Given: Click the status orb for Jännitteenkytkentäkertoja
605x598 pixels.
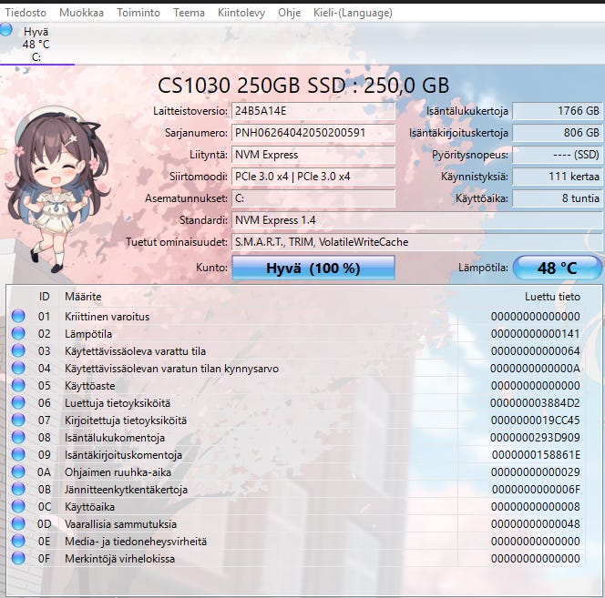Looking at the screenshot, I should [x=18, y=490].
